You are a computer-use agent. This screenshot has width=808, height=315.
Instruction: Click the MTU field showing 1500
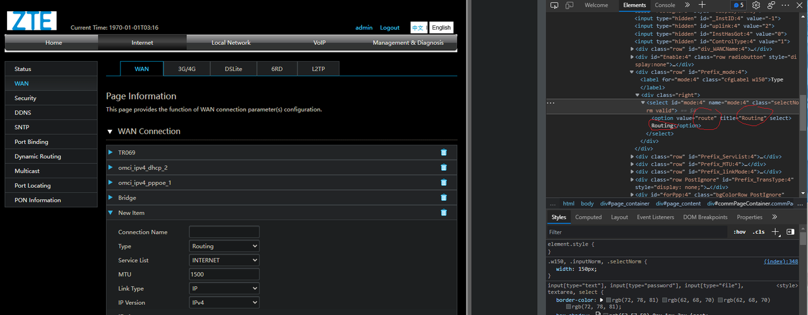point(224,275)
